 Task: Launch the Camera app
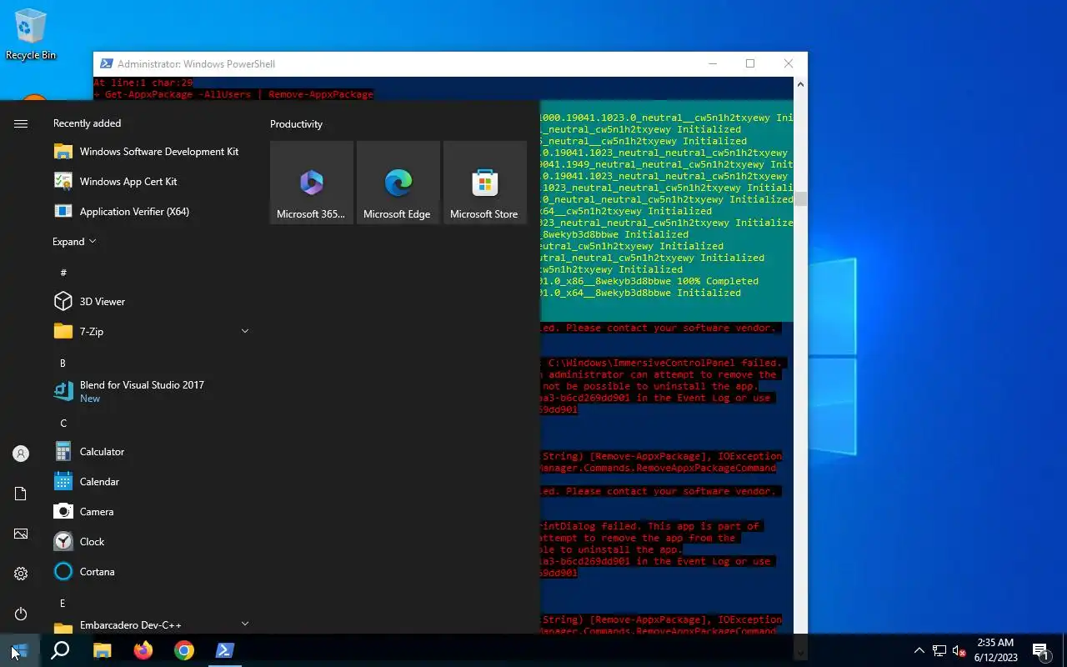click(151, 511)
